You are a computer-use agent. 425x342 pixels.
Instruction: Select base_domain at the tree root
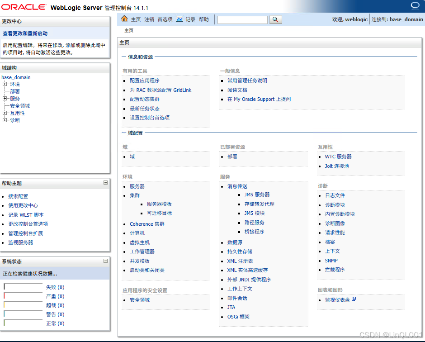[16, 77]
